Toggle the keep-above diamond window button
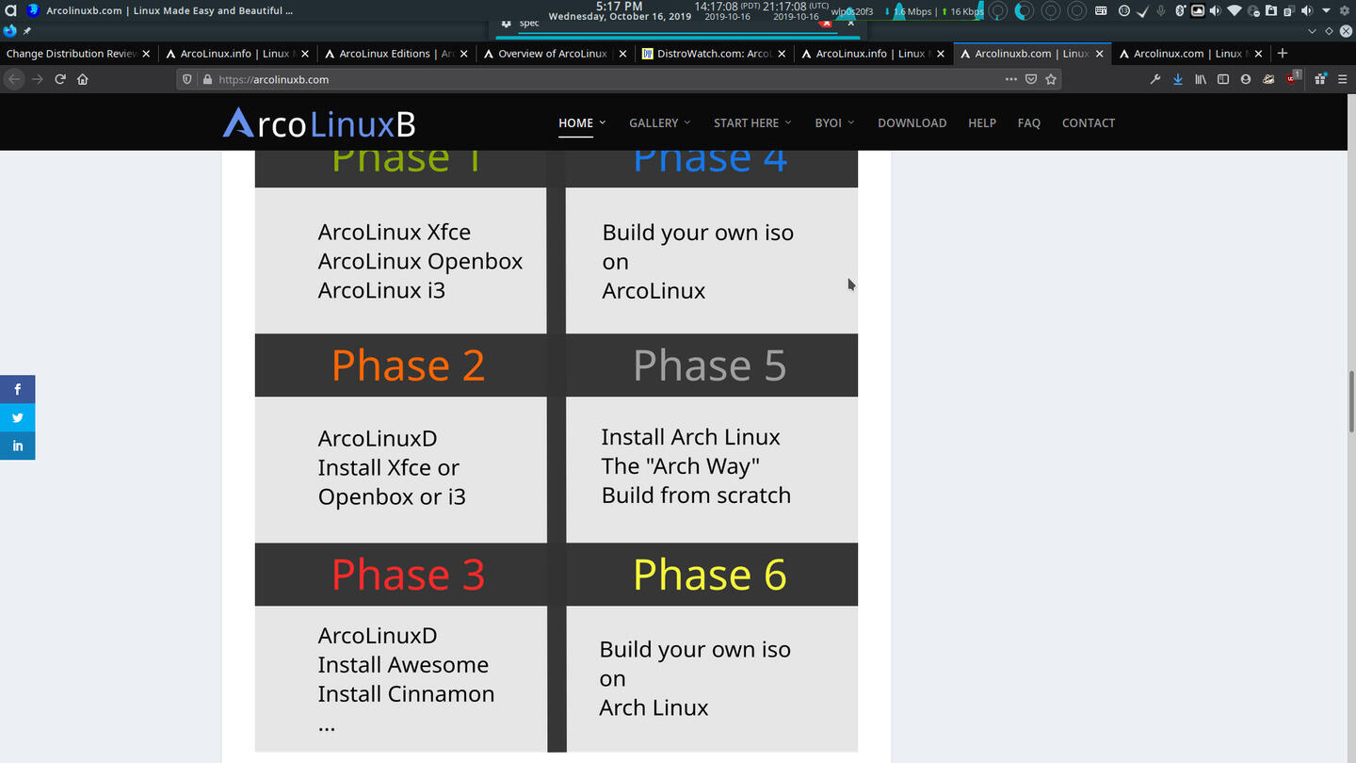1356x763 pixels. click(x=1330, y=31)
